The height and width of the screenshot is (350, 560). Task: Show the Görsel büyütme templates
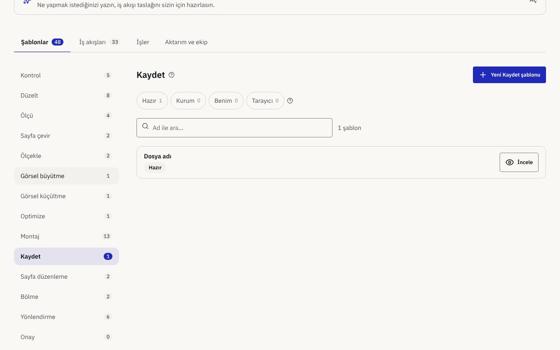66,176
